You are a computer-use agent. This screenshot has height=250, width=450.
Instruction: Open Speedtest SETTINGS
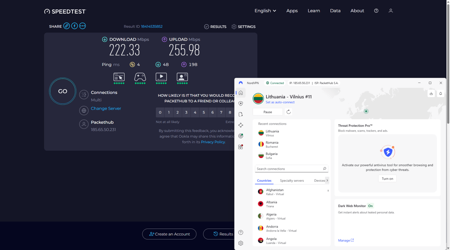(243, 26)
